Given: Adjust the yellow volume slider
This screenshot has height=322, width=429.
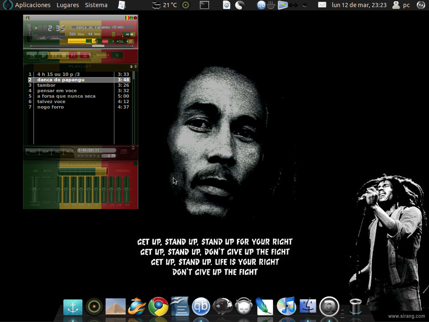Looking at the screenshot, I should tap(82, 42).
